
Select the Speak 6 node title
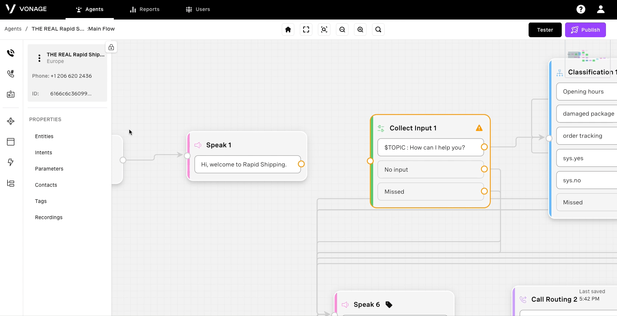click(367, 305)
